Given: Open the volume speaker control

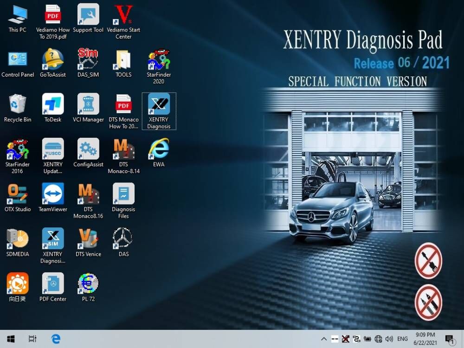Looking at the screenshot, I should point(389,339).
